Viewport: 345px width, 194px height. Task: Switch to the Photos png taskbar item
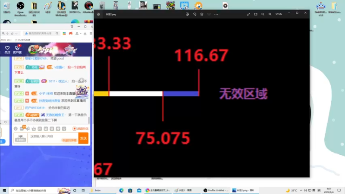point(244,190)
